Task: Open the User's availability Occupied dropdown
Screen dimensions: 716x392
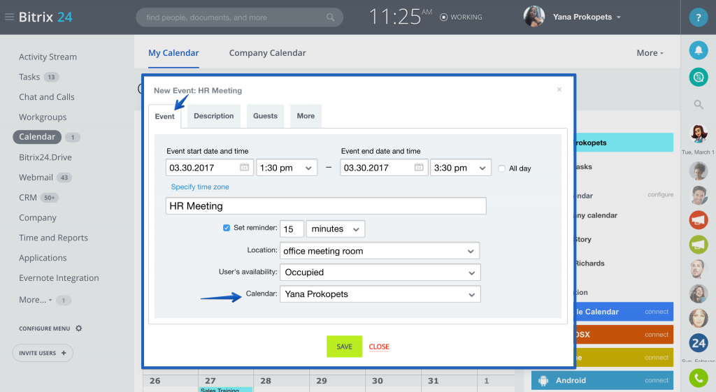Action: 380,273
